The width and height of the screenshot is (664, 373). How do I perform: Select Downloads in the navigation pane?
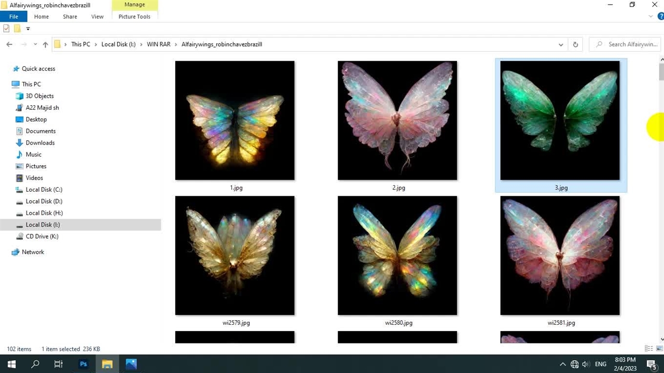[40, 143]
